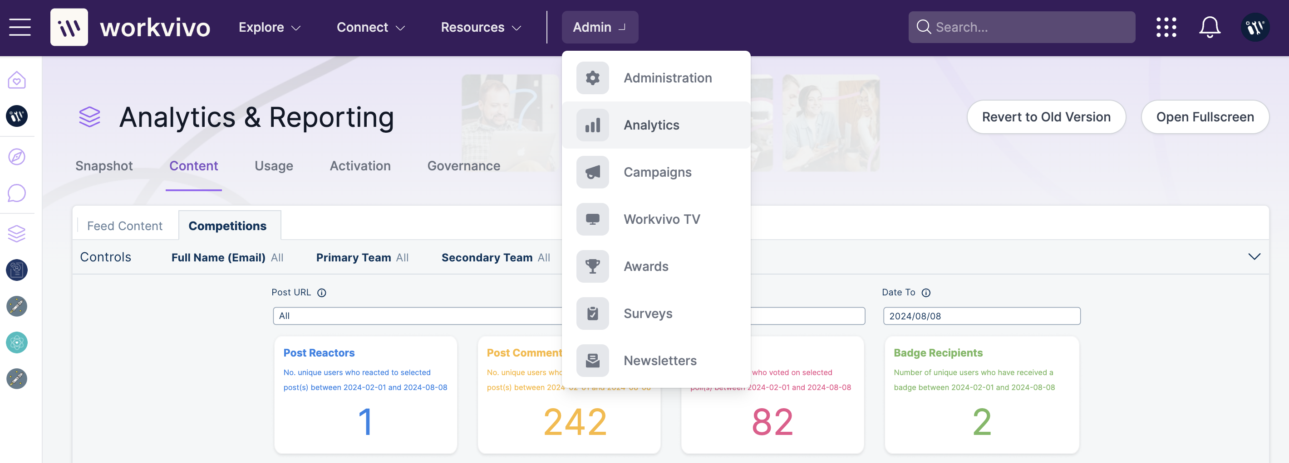Image resolution: width=1289 pixels, height=463 pixels.
Task: Click the search magnifier icon
Action: click(x=923, y=27)
